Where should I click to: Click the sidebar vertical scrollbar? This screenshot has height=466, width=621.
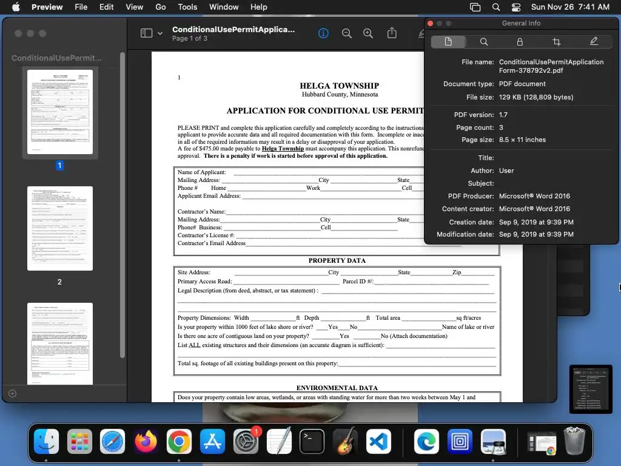pos(123,205)
